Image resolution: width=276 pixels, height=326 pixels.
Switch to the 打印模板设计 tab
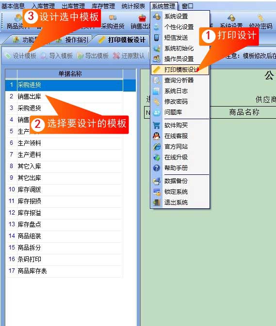coord(123,40)
